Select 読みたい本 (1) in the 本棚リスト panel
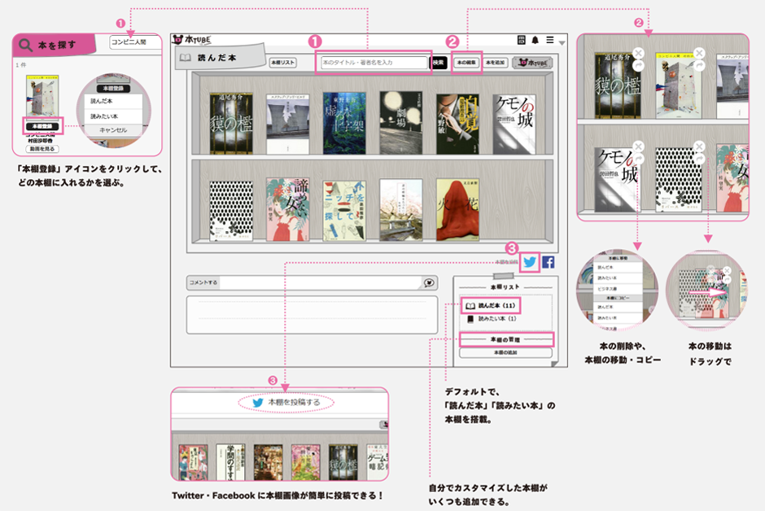This screenshot has height=511, width=765. click(492, 319)
